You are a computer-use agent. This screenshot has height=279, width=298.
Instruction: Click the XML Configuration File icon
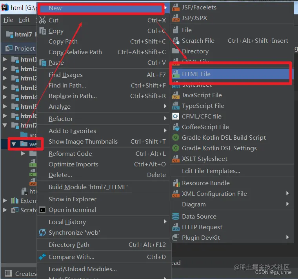(x=176, y=194)
